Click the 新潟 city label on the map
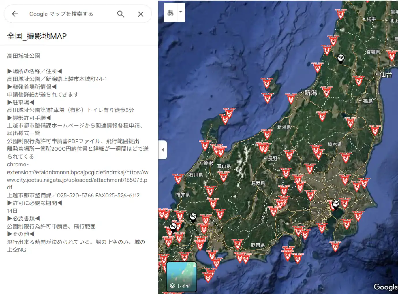Viewport: 398px width, 294px height. 311,93
